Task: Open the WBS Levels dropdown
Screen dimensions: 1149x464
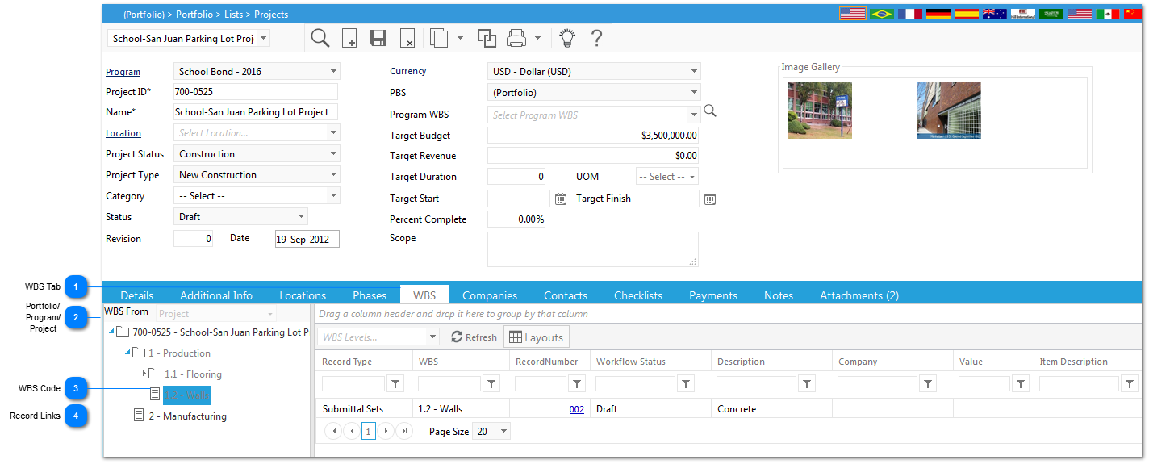Action: 433,337
